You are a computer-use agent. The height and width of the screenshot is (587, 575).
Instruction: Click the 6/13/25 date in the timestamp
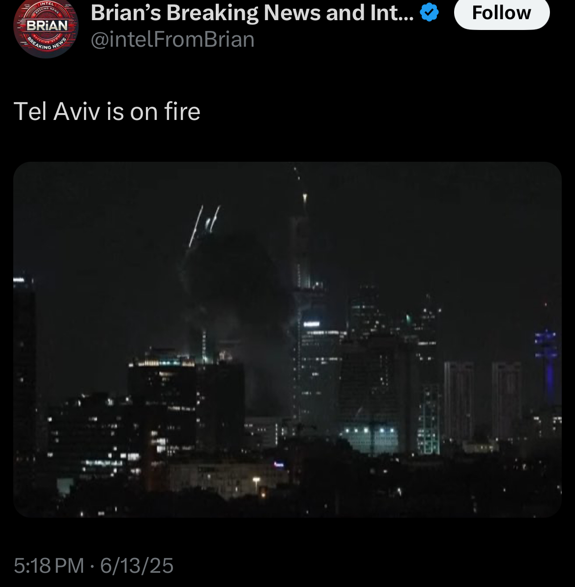pos(137,565)
